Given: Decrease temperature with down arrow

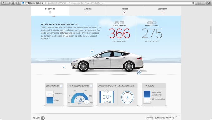Looking at the screenshot, I should [106, 104].
